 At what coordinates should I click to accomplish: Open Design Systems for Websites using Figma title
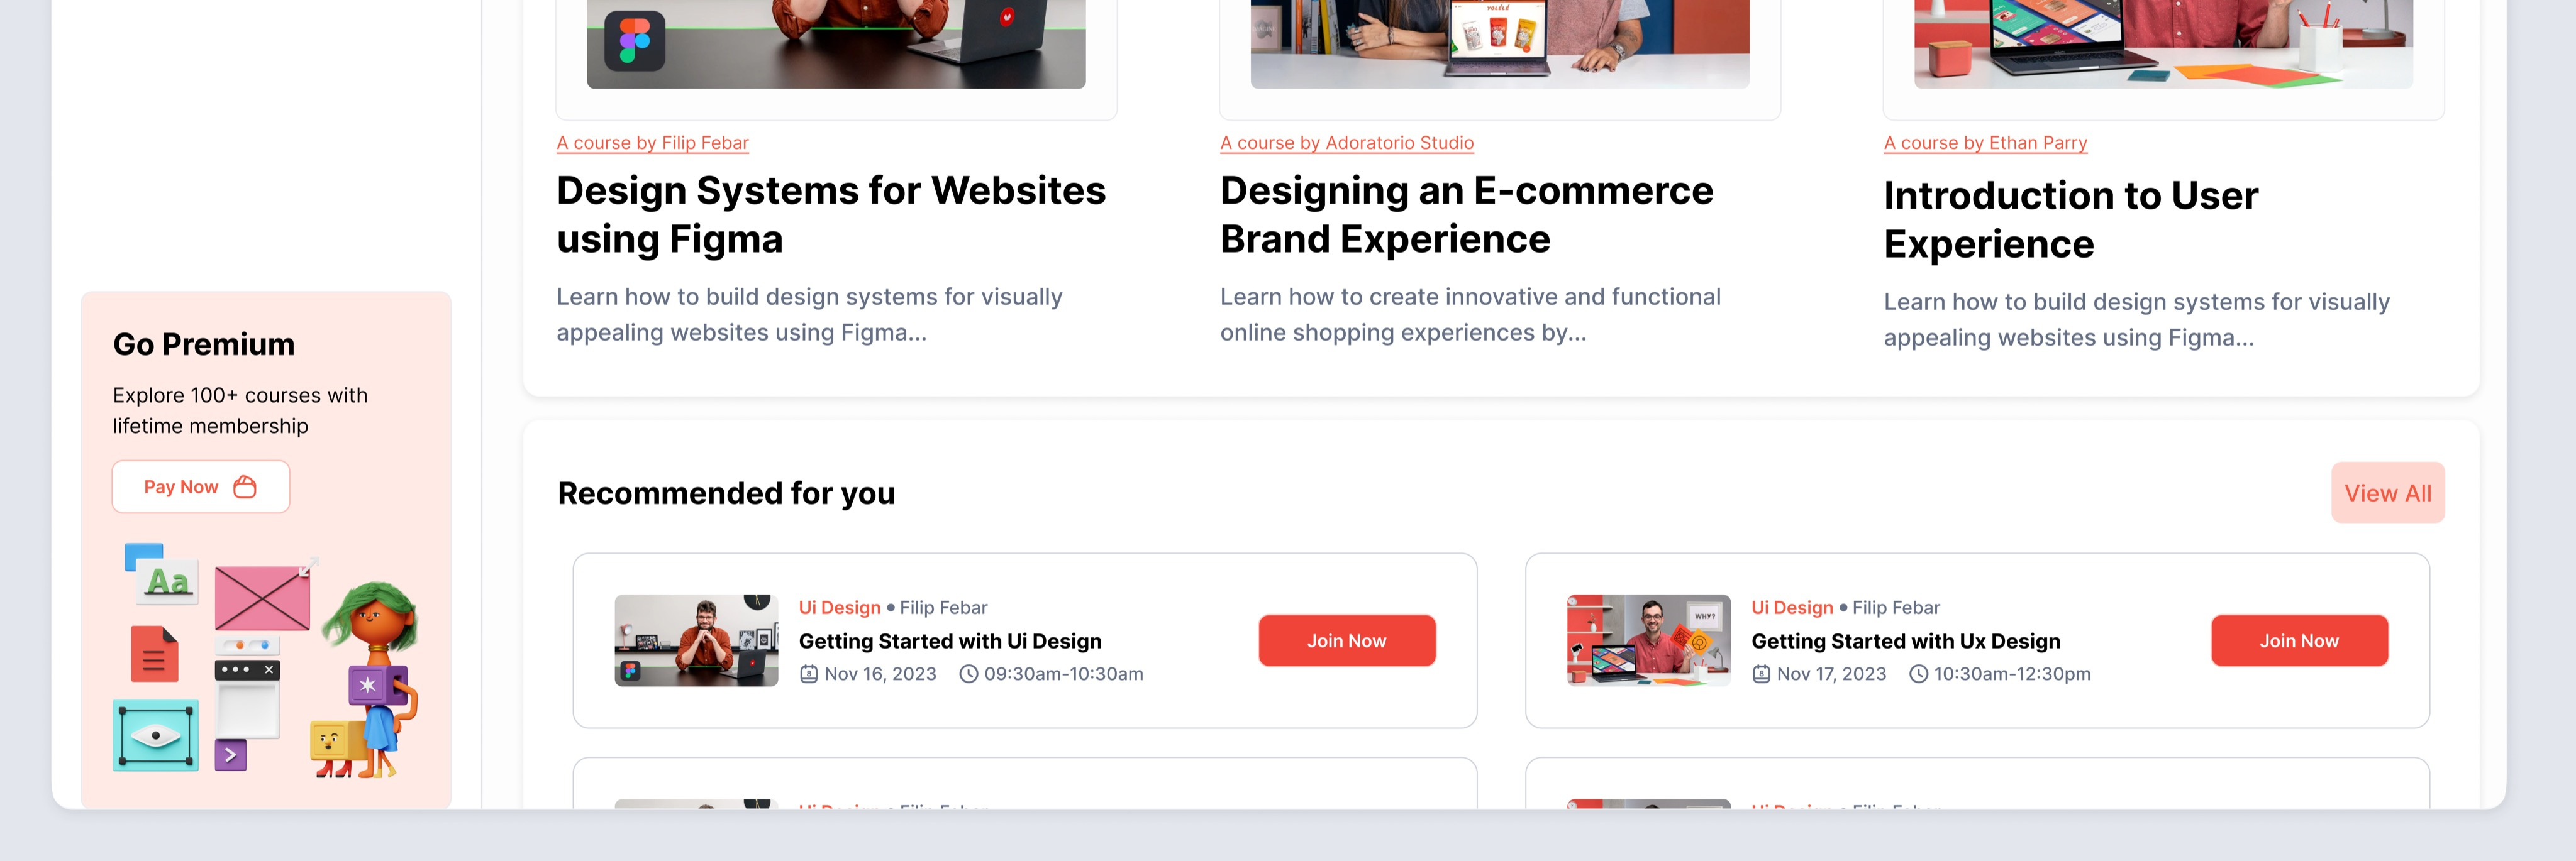[x=831, y=215]
